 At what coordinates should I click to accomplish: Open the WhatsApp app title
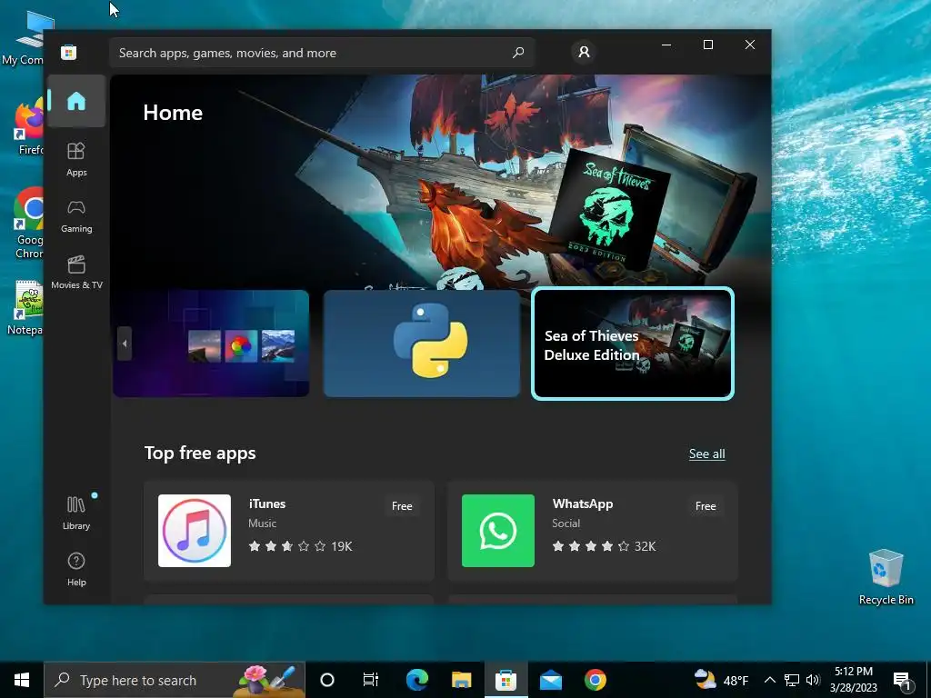click(583, 504)
